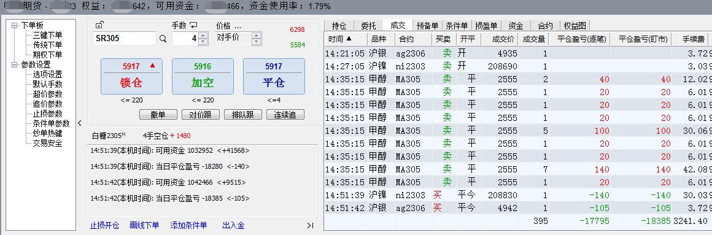Click the 4手空仓 +1480 position label
The width and height of the screenshot is (712, 235).
pyautogui.click(x=167, y=135)
